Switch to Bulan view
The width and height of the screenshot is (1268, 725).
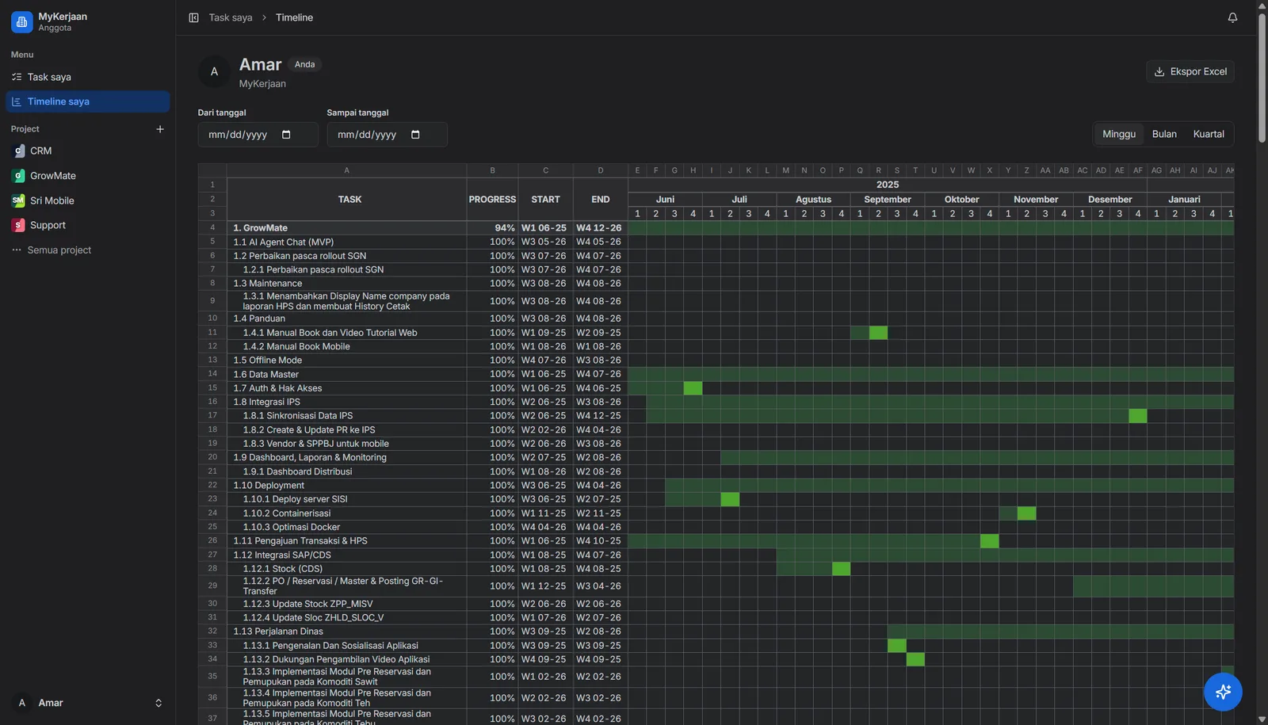click(x=1164, y=134)
